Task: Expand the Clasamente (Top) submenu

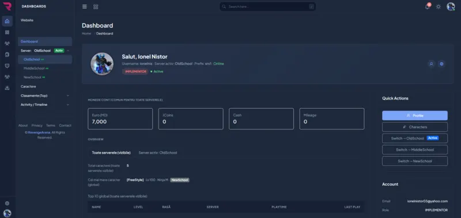Action: pos(45,95)
